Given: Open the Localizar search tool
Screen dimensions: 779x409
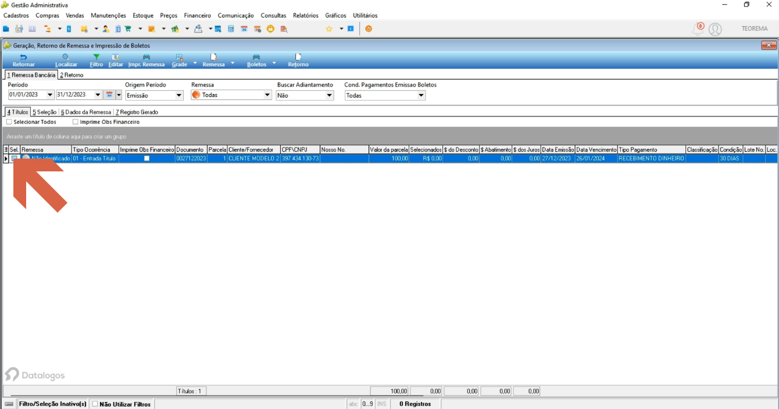Looking at the screenshot, I should coord(66,60).
